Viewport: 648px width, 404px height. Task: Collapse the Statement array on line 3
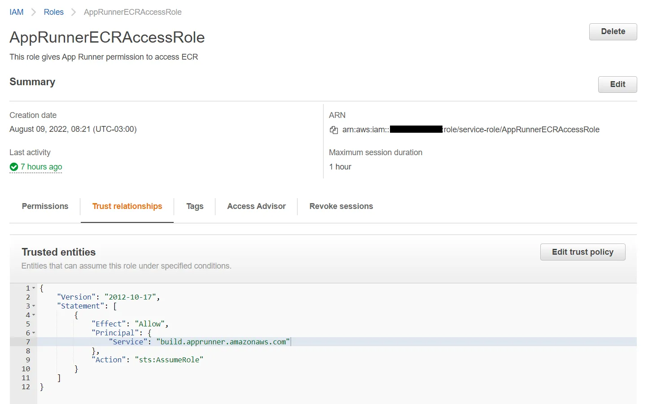34,306
